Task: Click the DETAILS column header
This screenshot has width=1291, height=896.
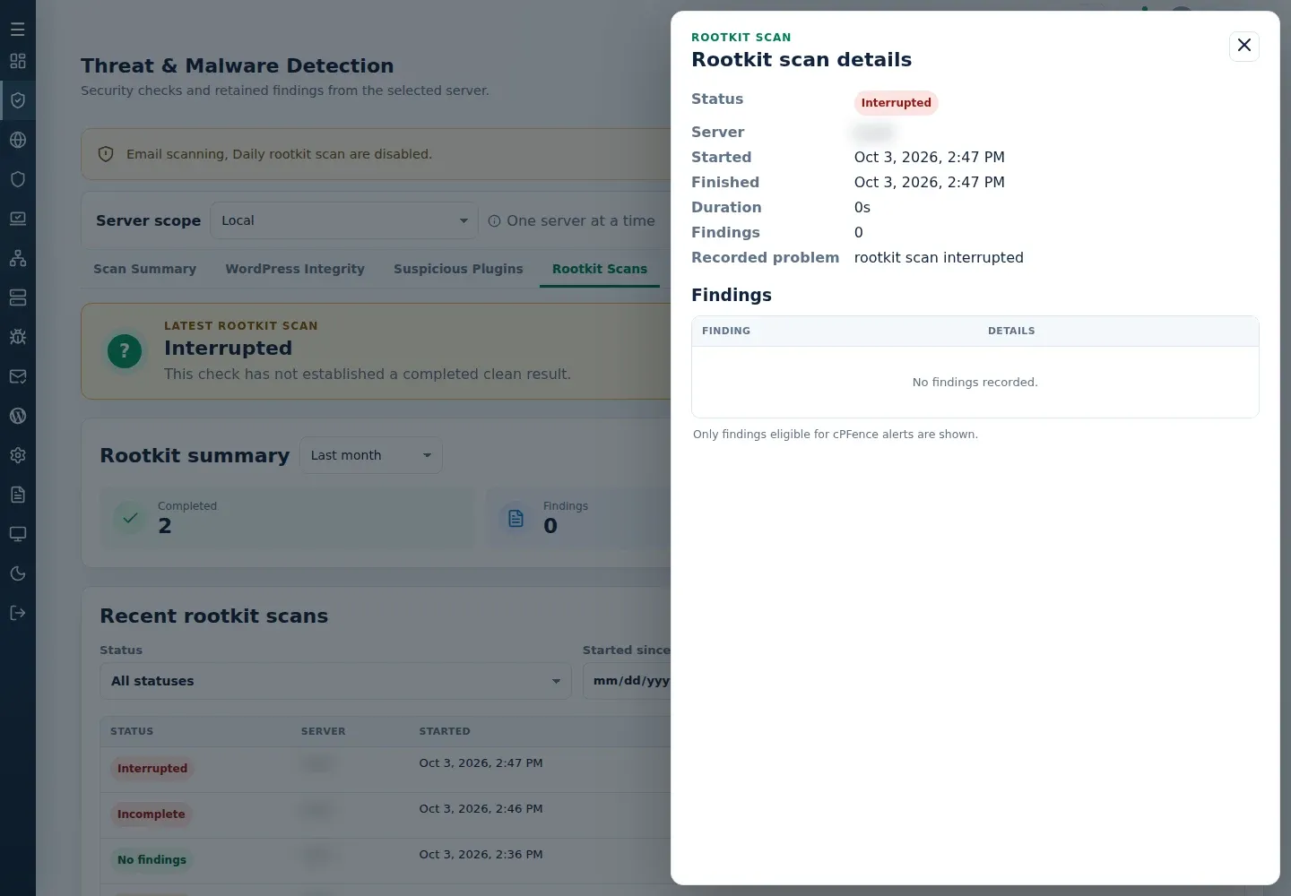Action: (1011, 331)
